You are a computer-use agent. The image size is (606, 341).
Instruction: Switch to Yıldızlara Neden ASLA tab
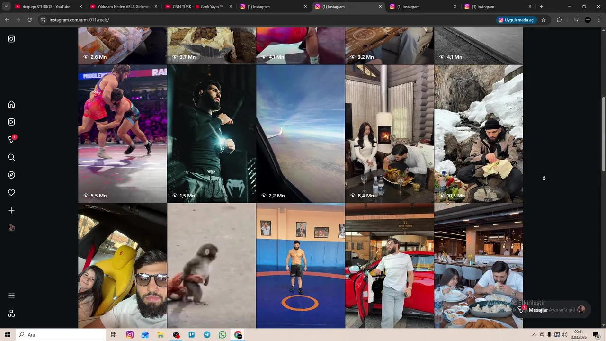point(123,7)
